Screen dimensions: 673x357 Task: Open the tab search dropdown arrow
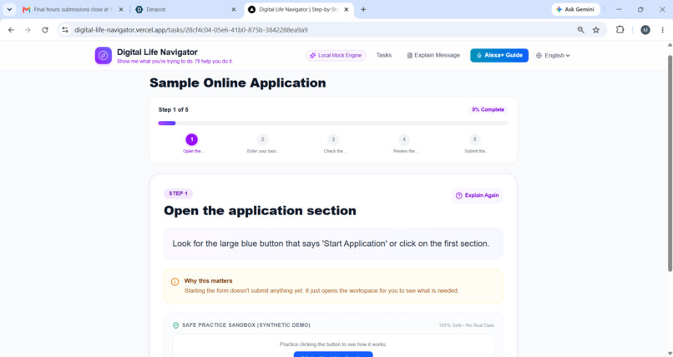9,9
